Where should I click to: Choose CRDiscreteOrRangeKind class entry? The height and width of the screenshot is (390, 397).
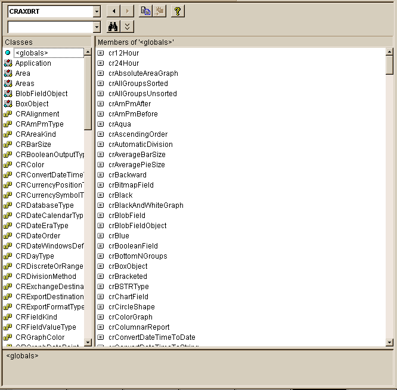pyautogui.click(x=49, y=266)
